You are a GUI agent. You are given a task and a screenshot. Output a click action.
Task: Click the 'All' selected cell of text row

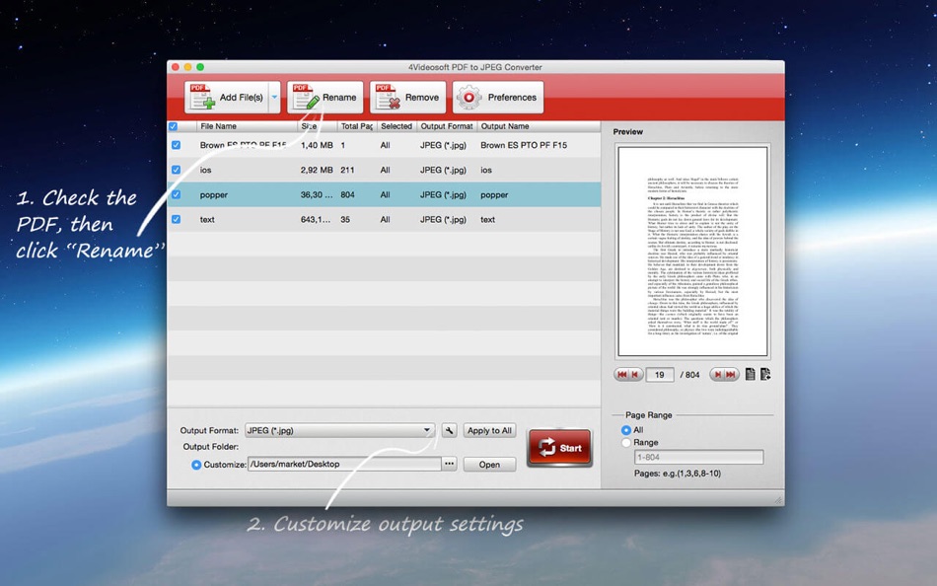pyautogui.click(x=385, y=220)
